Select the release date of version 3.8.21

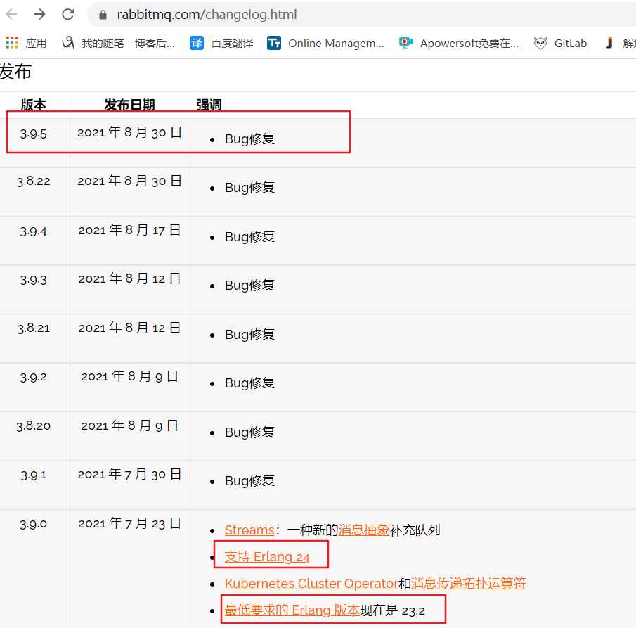129,328
